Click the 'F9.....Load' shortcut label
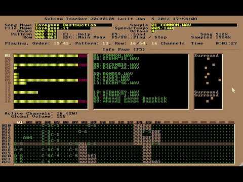 (x=129, y=34)
